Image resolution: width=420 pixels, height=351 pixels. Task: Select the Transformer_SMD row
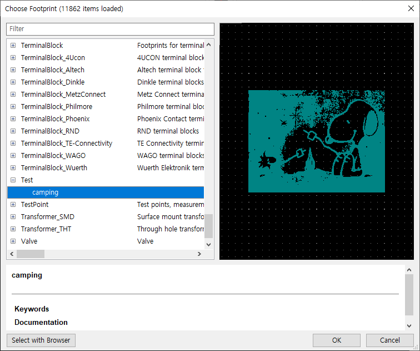[106, 216]
